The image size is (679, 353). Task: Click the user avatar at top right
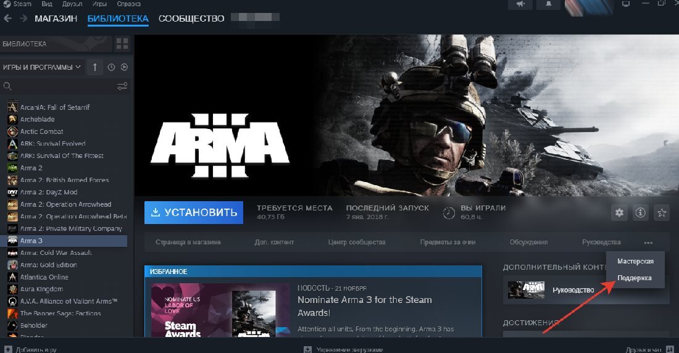[589, 7]
